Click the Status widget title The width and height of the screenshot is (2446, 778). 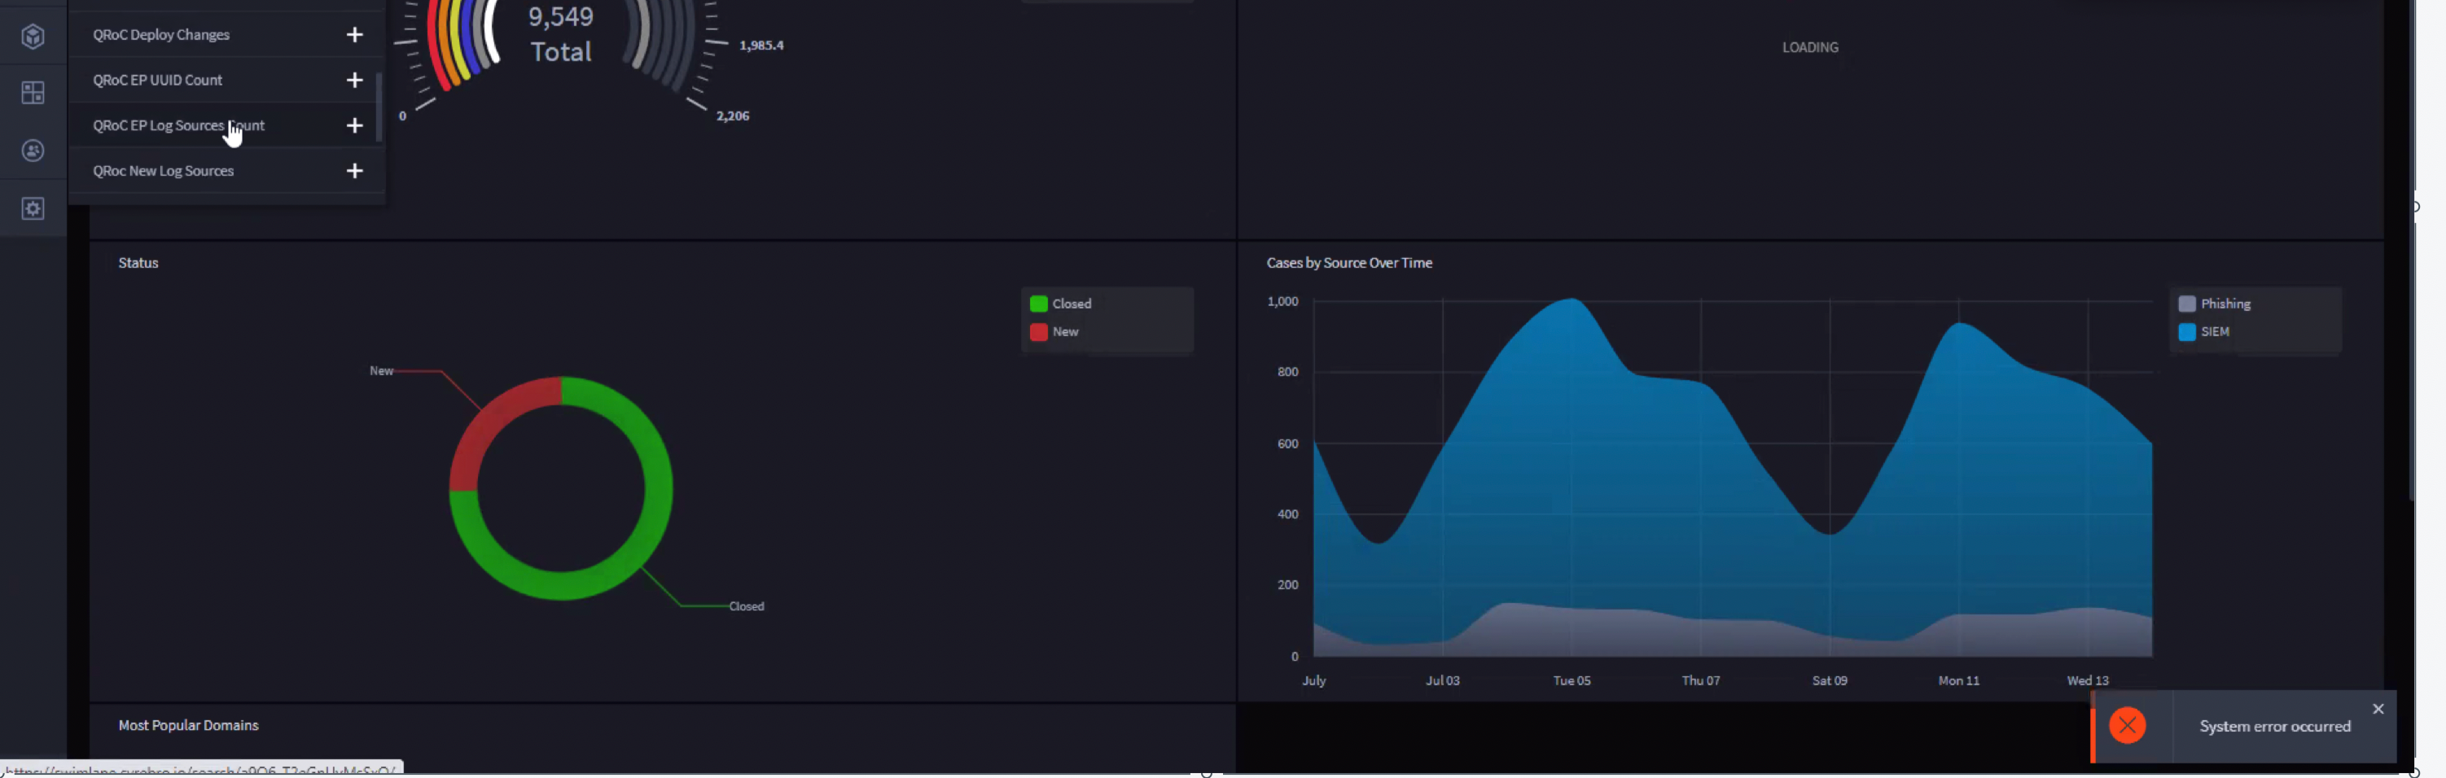138,264
